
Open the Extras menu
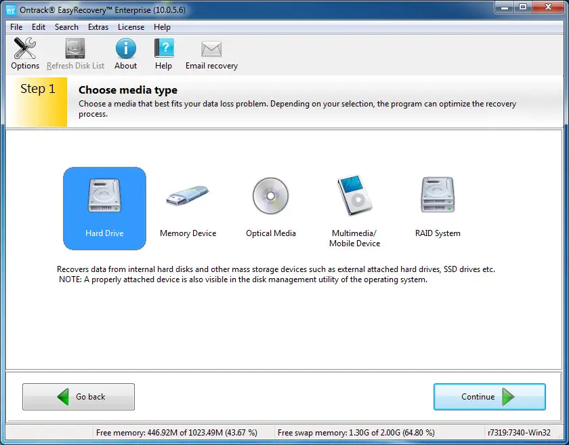point(98,27)
